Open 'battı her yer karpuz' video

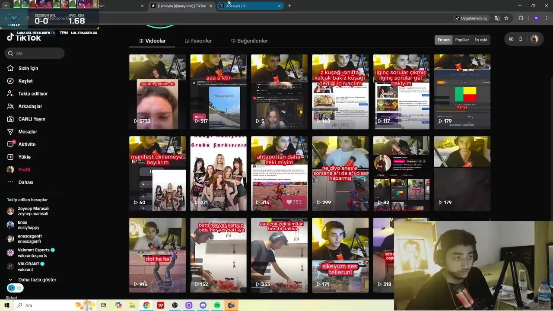click(x=218, y=255)
